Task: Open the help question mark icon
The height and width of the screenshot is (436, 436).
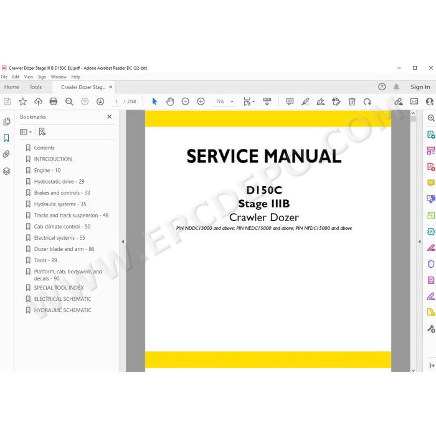Action: (x=382, y=87)
